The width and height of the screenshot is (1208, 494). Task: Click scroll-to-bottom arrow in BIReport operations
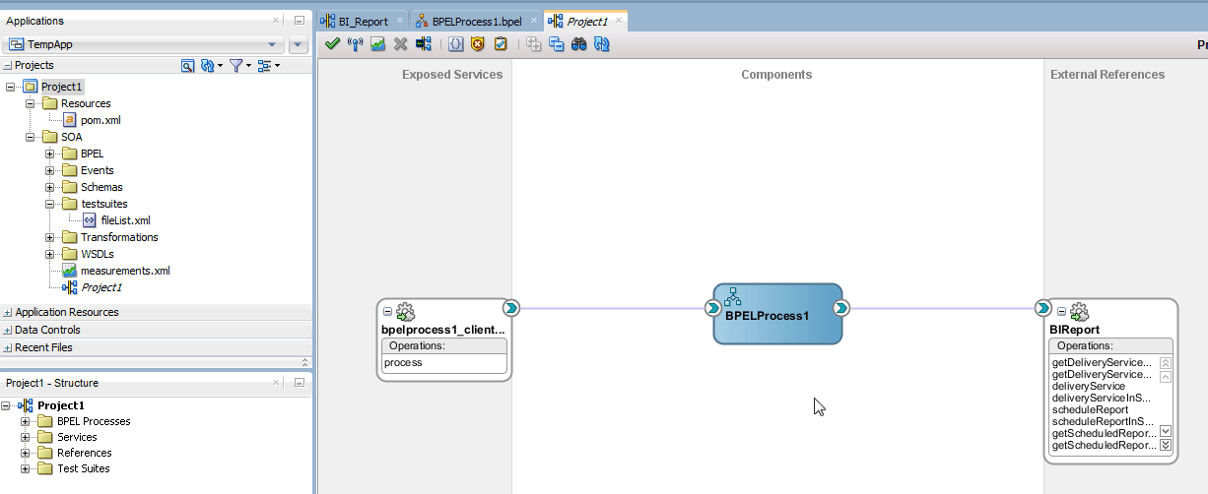pos(1166,446)
